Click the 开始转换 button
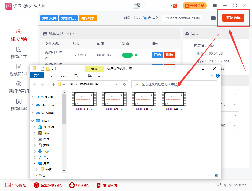 pyautogui.click(x=233, y=18)
